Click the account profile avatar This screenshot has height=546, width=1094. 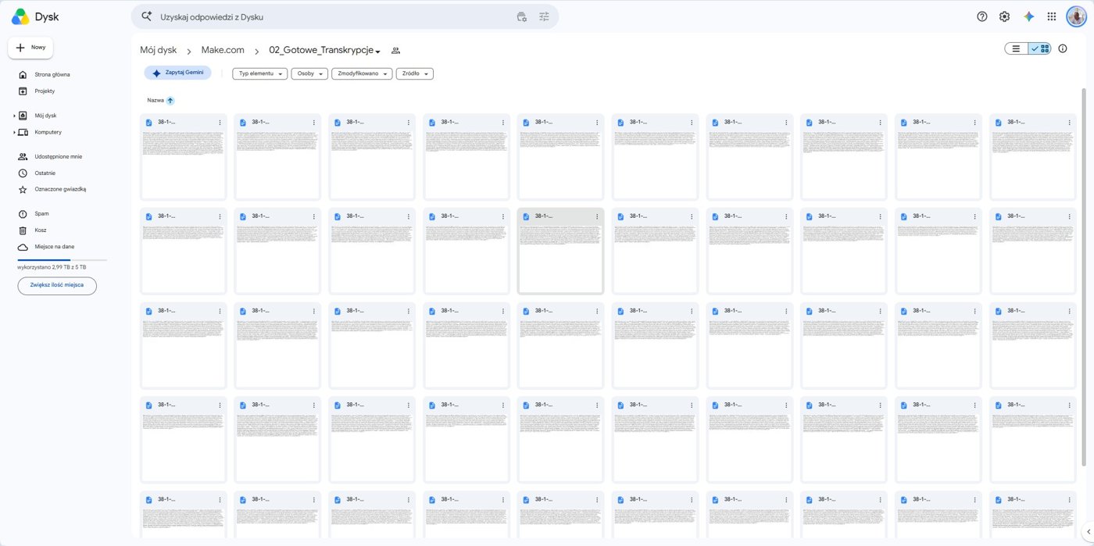[1076, 16]
